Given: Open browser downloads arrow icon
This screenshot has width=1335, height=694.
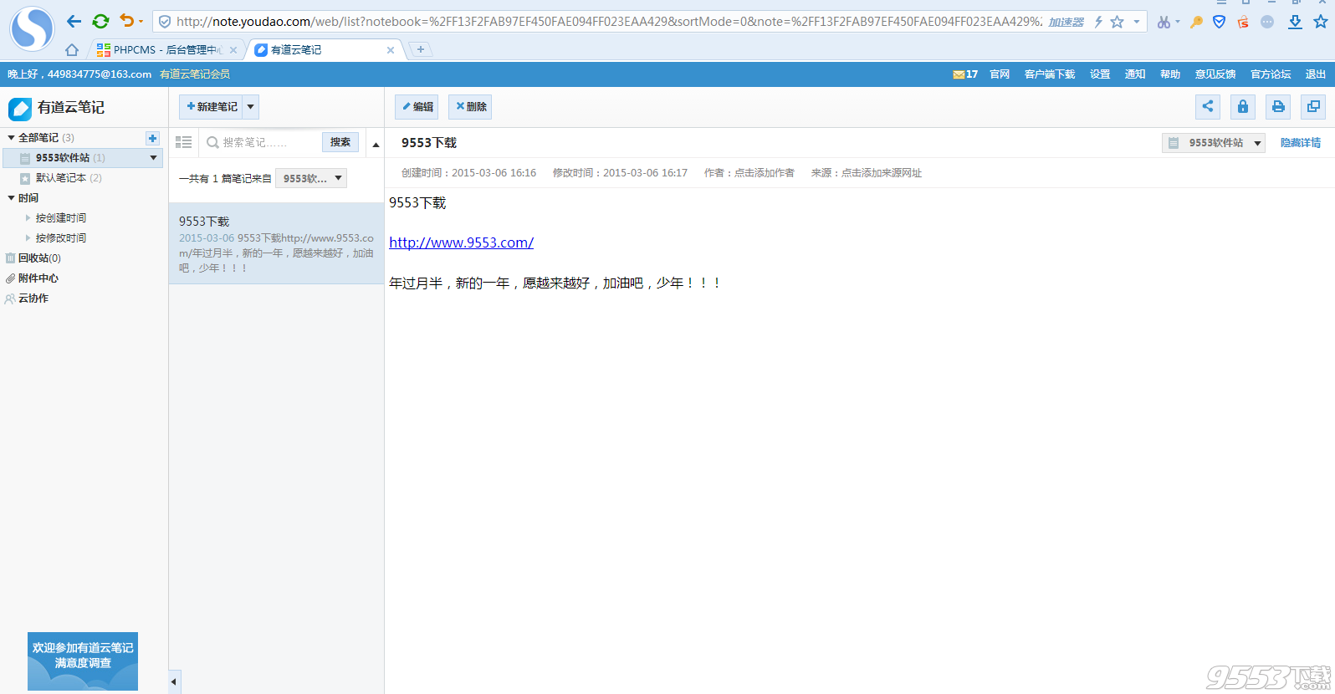Looking at the screenshot, I should tap(1295, 22).
